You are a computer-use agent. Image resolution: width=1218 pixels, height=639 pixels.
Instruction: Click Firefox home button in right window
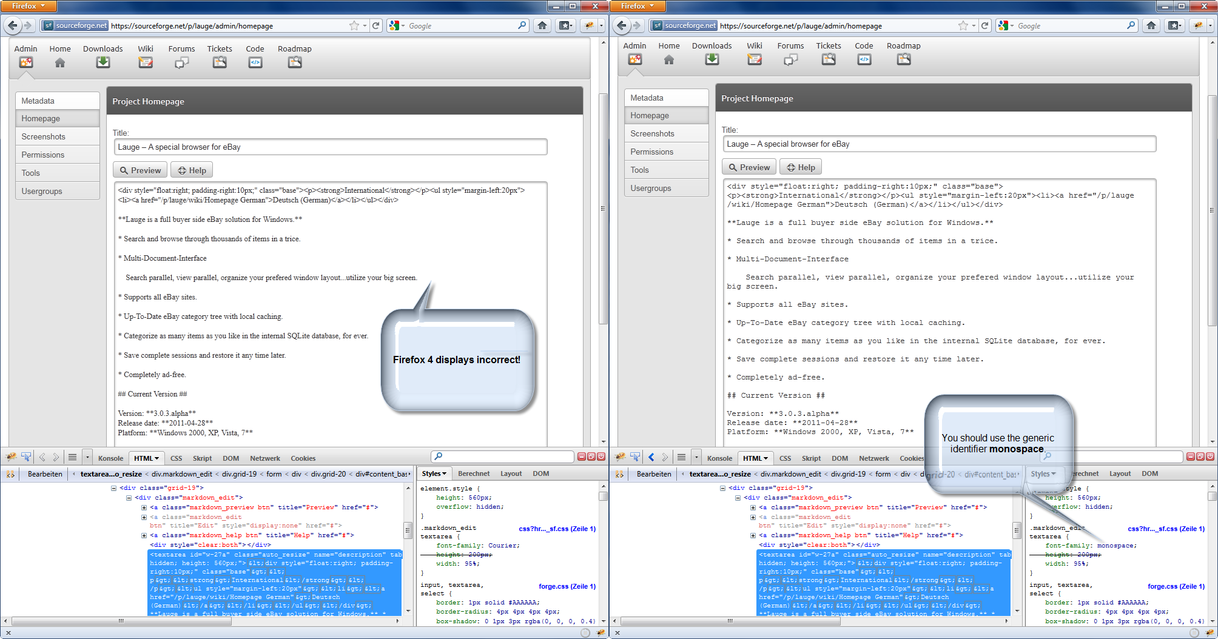click(1151, 25)
